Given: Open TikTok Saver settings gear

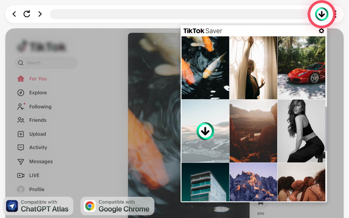Looking at the screenshot, I should [321, 31].
